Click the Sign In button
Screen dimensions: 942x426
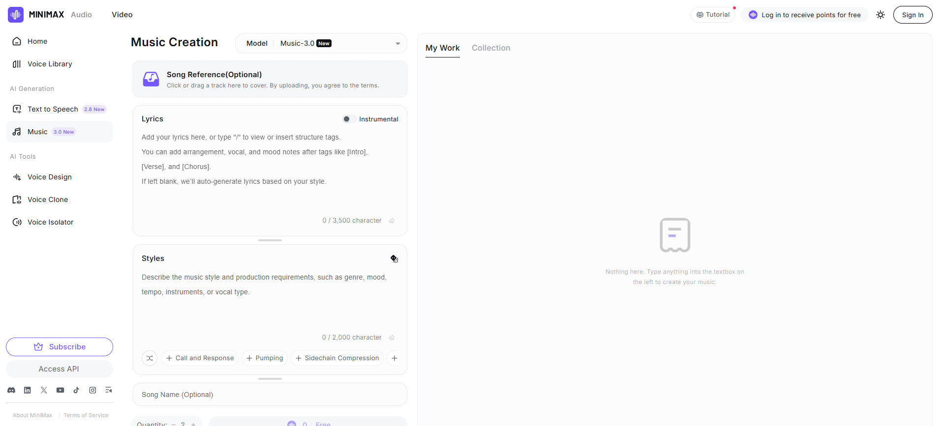point(912,15)
